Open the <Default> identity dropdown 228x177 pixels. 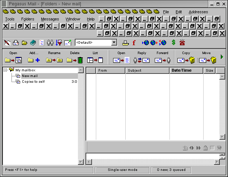coord(114,43)
